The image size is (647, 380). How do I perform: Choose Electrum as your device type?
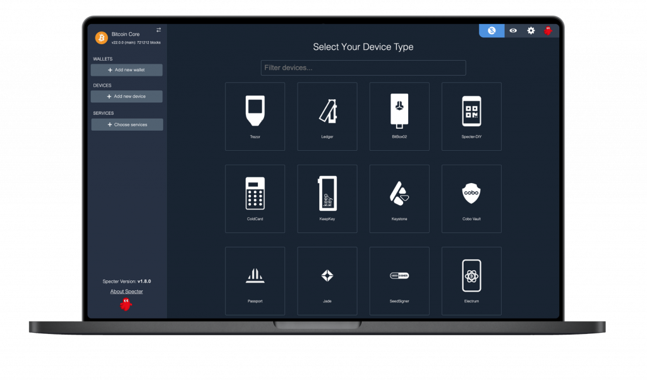(471, 280)
